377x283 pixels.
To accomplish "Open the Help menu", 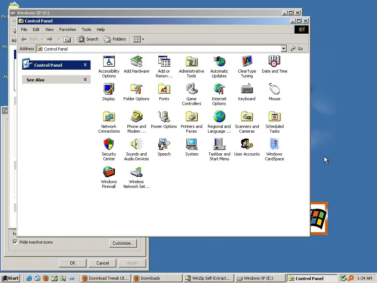I will pyautogui.click(x=101, y=29).
